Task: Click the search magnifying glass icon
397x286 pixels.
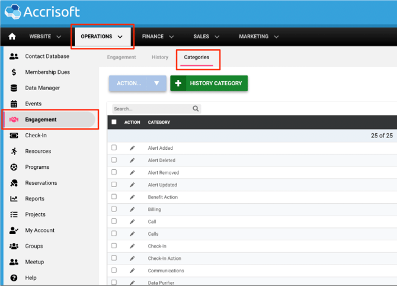Action: click(x=196, y=109)
